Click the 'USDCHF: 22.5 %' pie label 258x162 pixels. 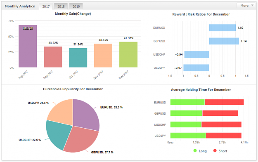[x=30, y=140]
